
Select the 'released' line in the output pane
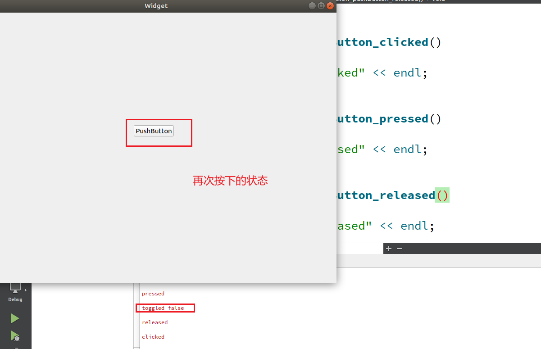coord(155,322)
